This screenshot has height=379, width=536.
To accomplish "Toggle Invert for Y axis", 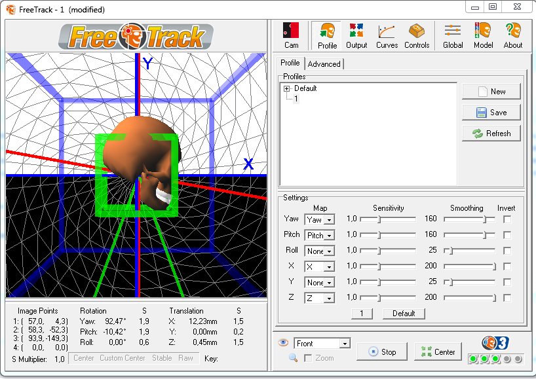I will (x=507, y=282).
